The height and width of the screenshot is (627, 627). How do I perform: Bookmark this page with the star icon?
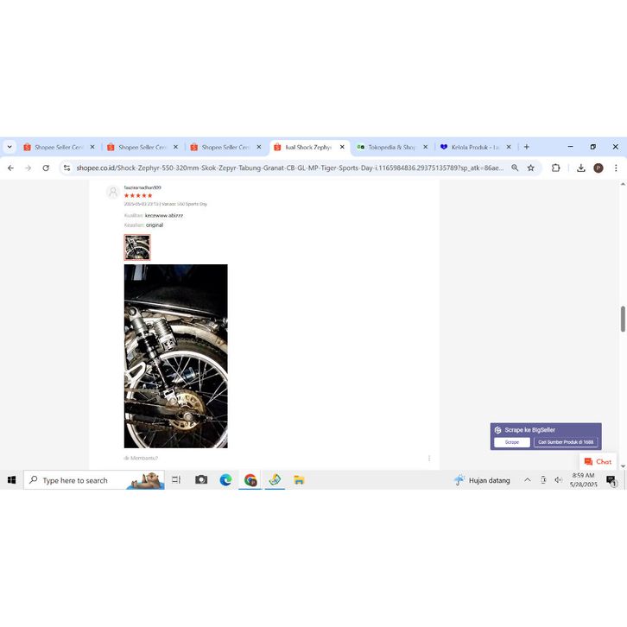click(531, 168)
